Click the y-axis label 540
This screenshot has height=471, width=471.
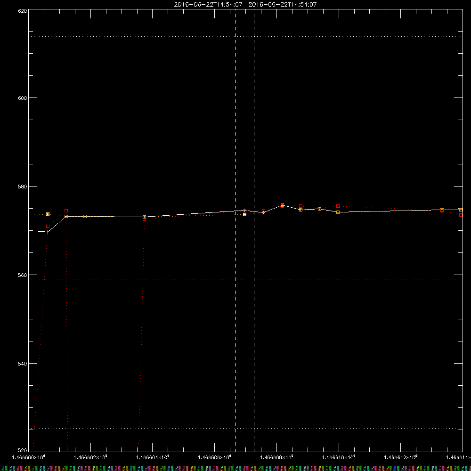23,364
